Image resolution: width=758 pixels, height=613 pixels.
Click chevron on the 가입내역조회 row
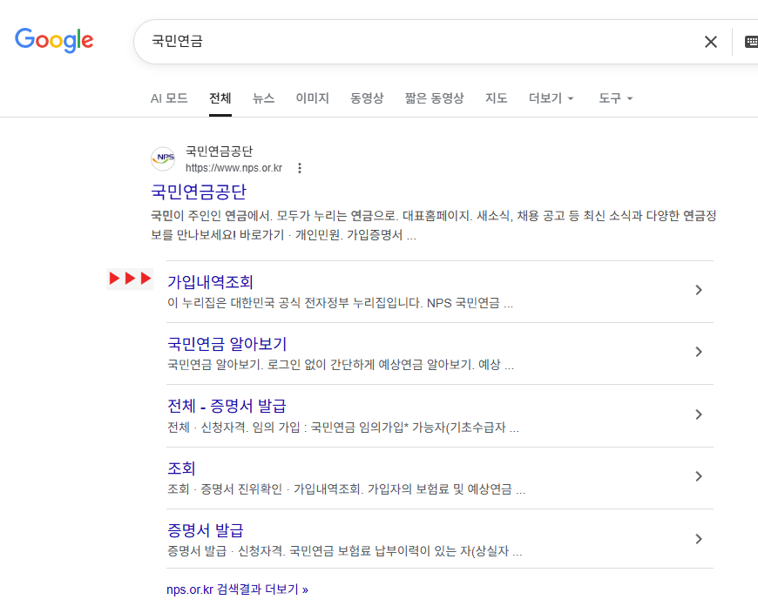pyautogui.click(x=699, y=290)
